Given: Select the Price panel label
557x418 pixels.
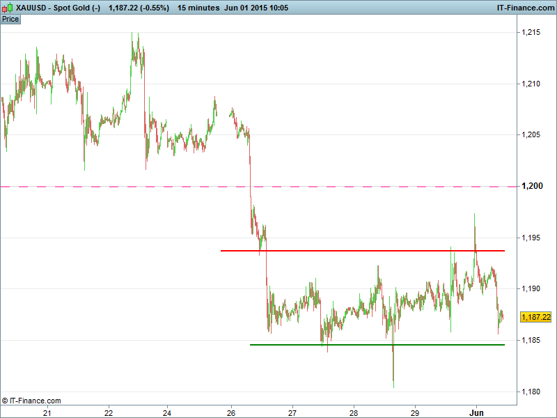Looking at the screenshot, I should point(10,19).
